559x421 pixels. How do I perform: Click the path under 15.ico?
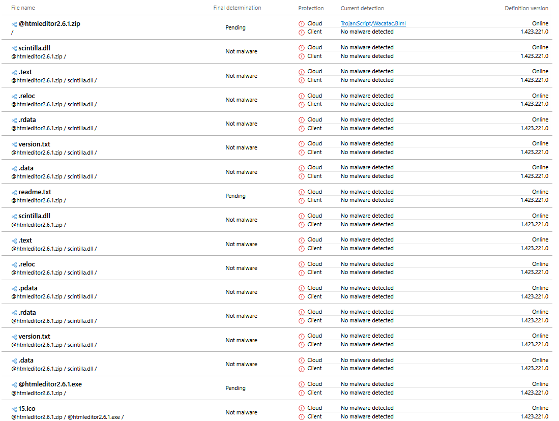67,417
